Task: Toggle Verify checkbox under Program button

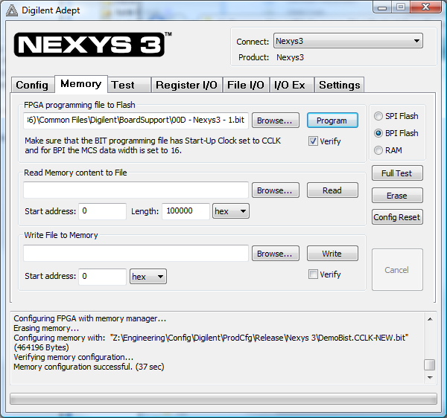Action: [313, 141]
